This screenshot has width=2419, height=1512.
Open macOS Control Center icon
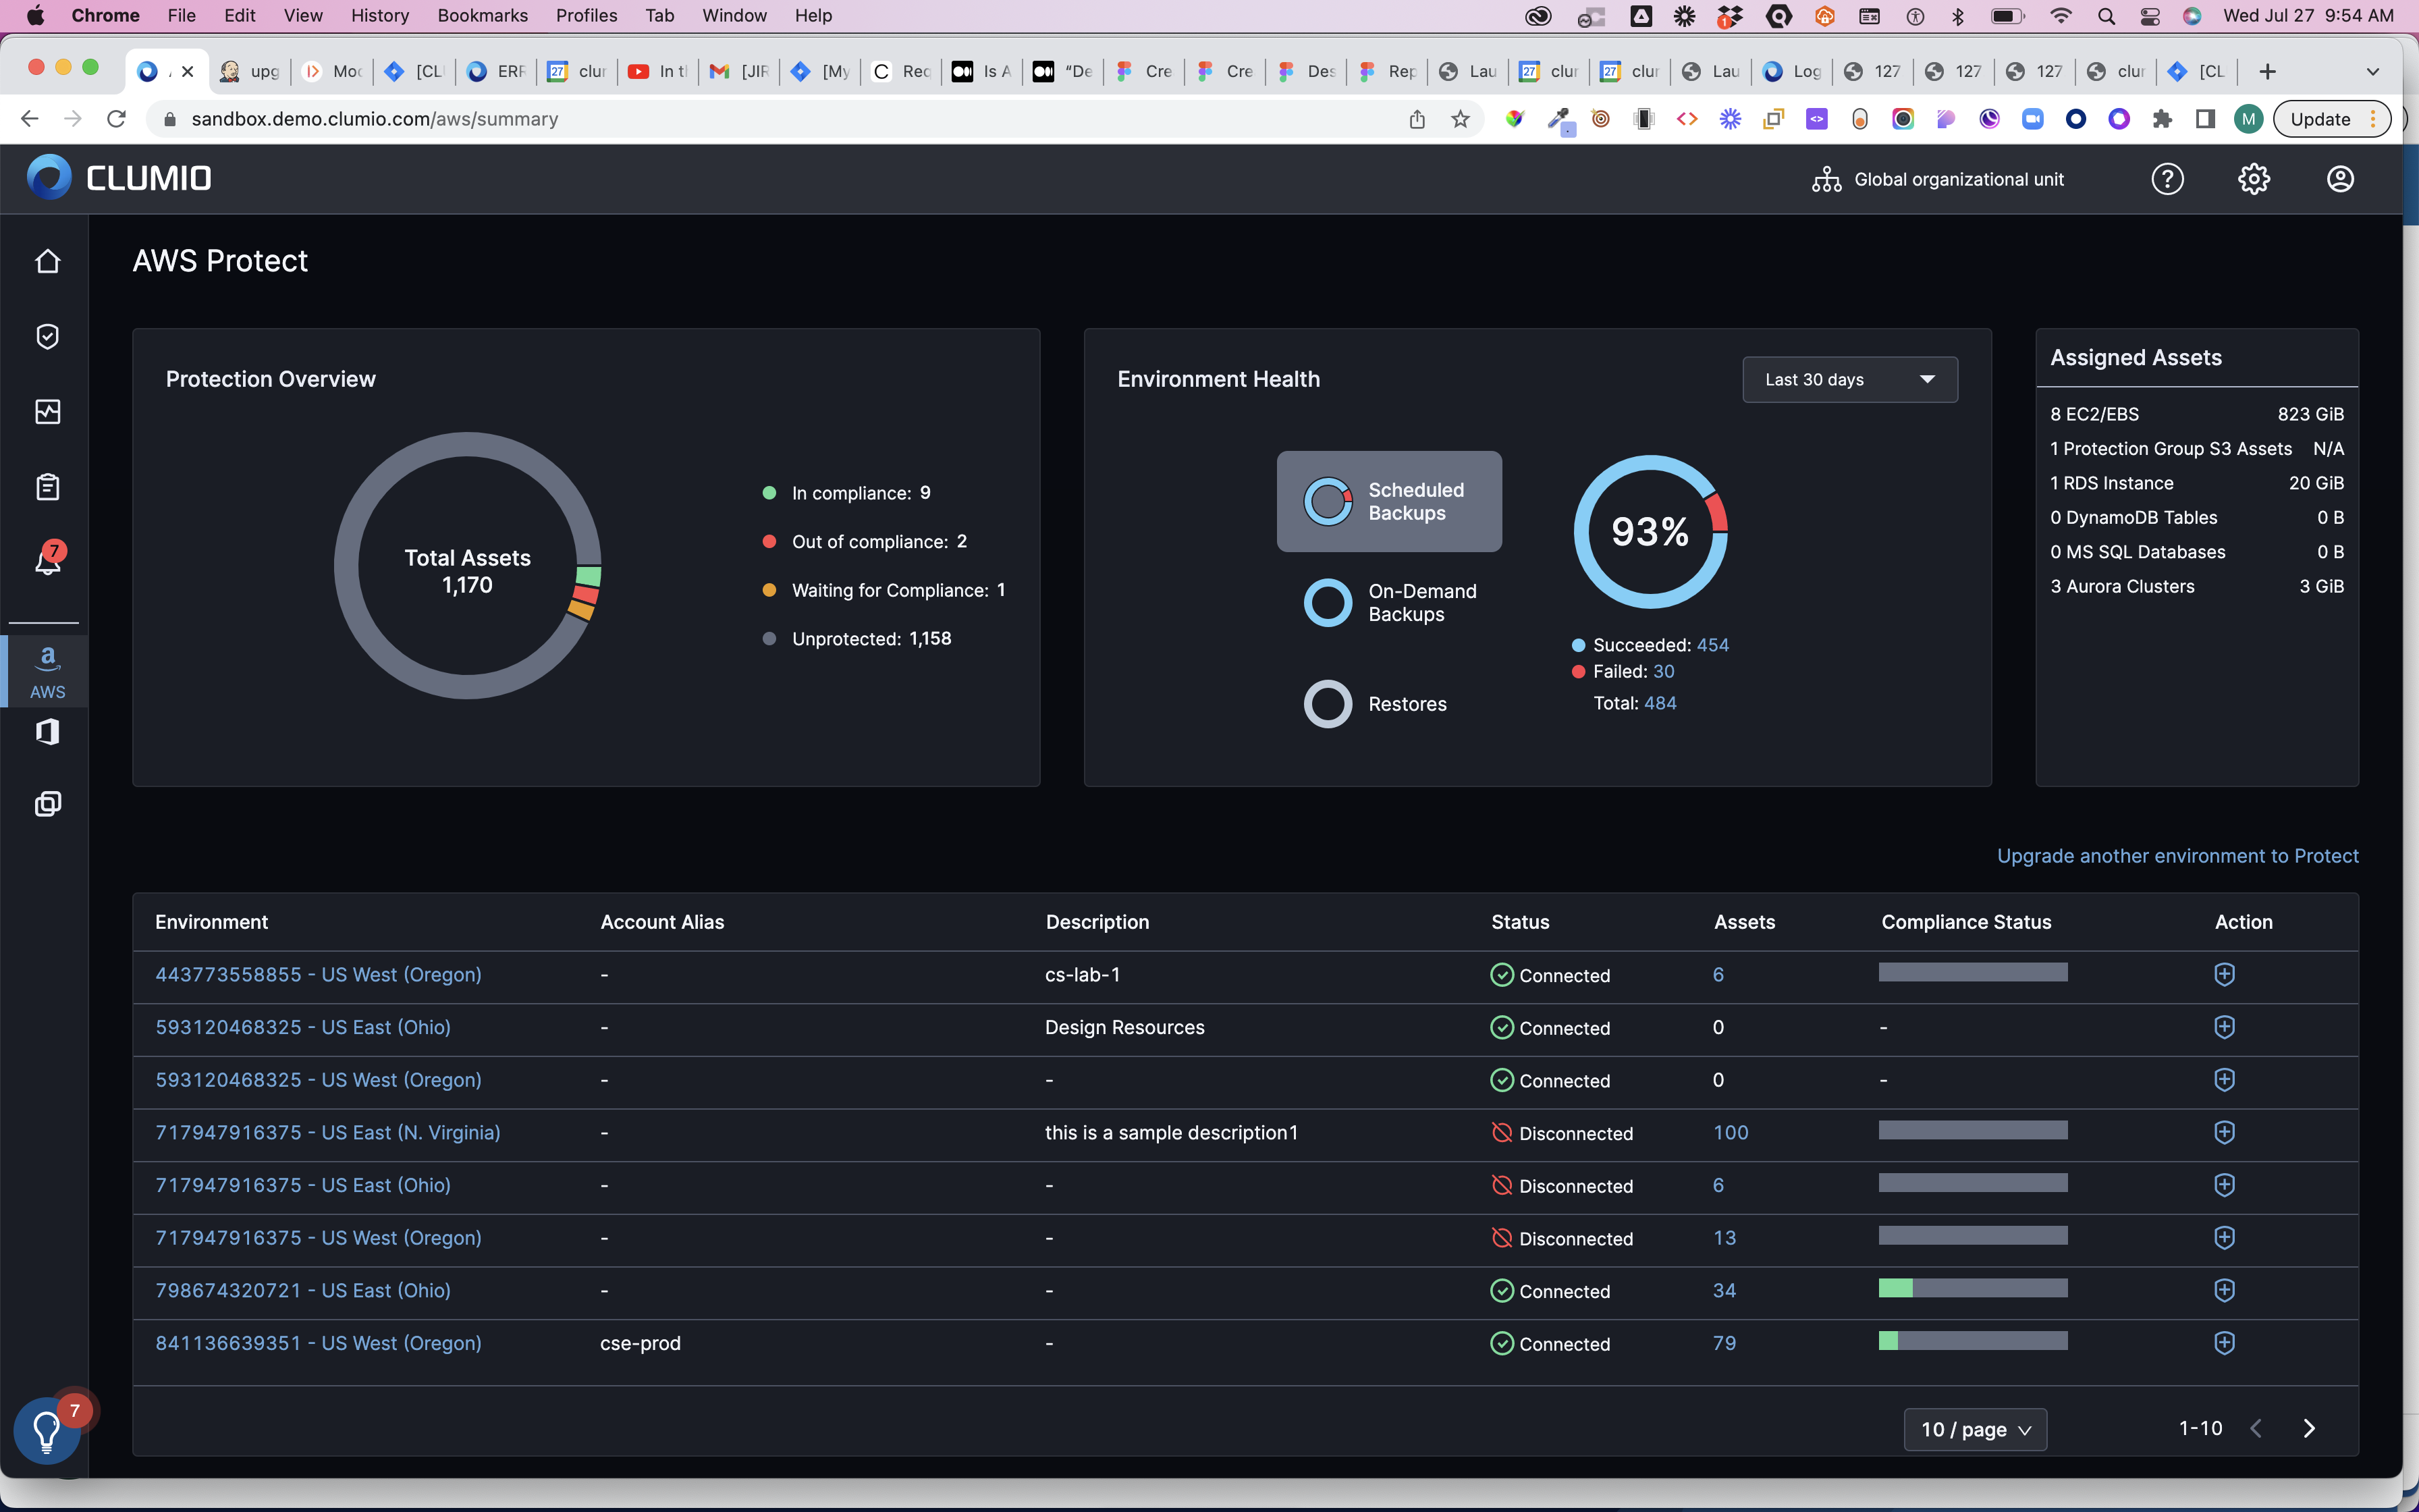point(2149,15)
